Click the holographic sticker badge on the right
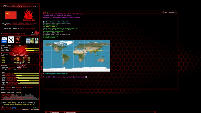This screenshot has width=201, height=113. (x=36, y=40)
